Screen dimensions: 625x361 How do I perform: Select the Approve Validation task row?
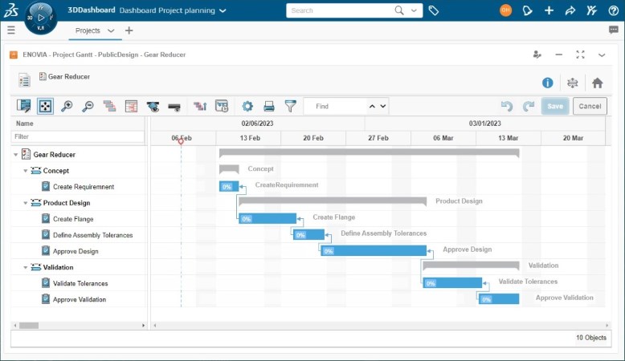pyautogui.click(x=79, y=299)
